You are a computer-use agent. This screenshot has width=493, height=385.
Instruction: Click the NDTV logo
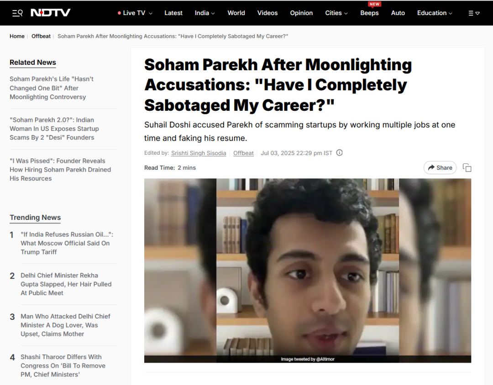pos(50,13)
